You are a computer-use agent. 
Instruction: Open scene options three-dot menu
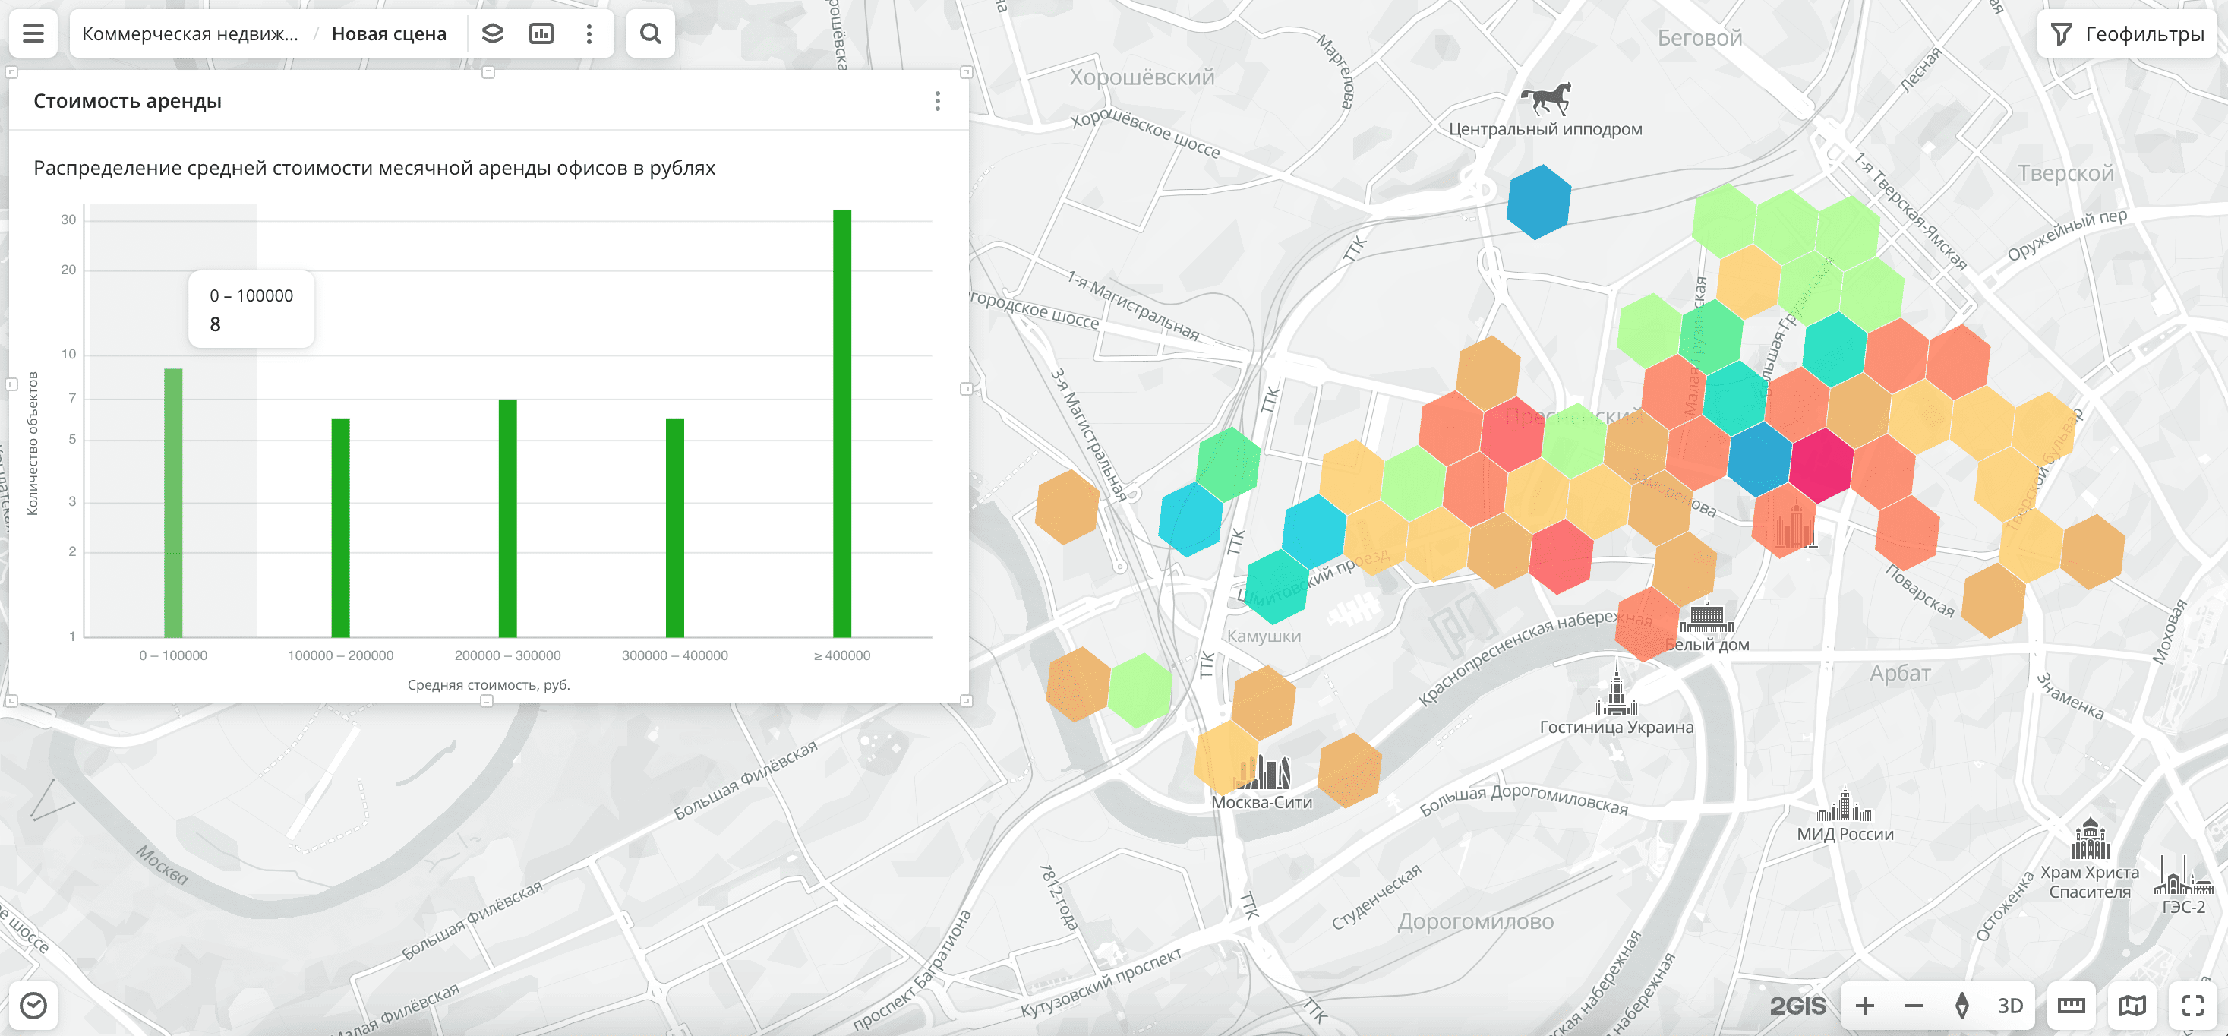coord(589,33)
